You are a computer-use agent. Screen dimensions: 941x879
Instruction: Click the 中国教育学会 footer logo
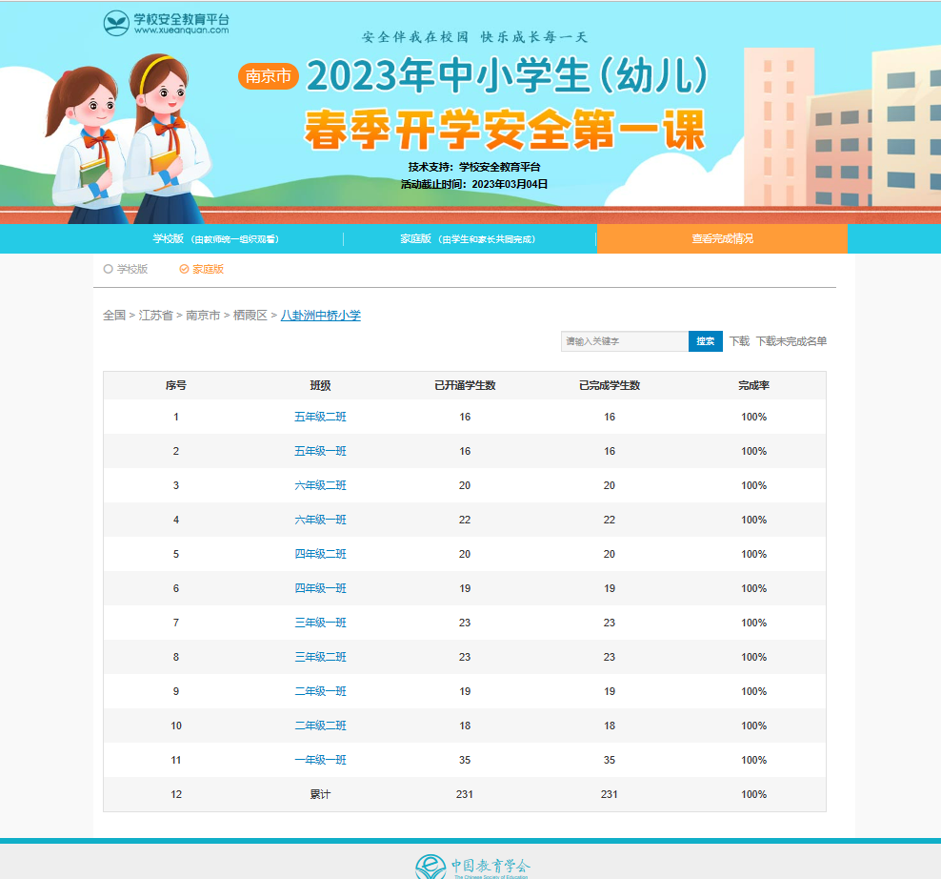[x=472, y=867]
